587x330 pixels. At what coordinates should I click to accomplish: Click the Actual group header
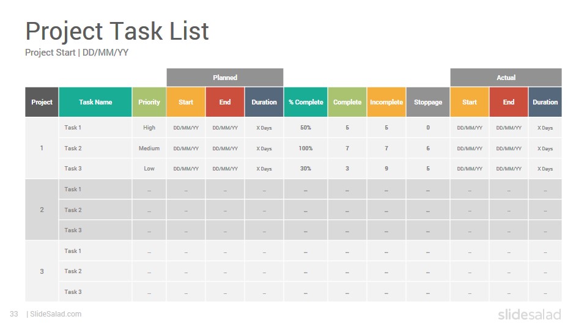[506, 78]
